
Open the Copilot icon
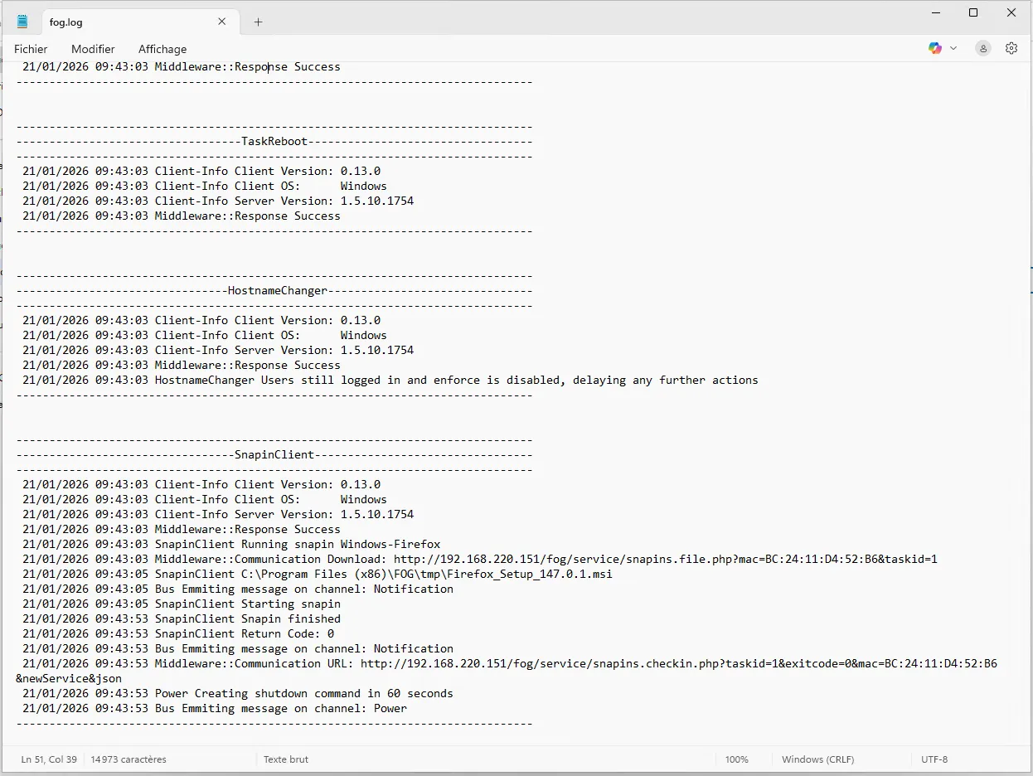tap(935, 49)
